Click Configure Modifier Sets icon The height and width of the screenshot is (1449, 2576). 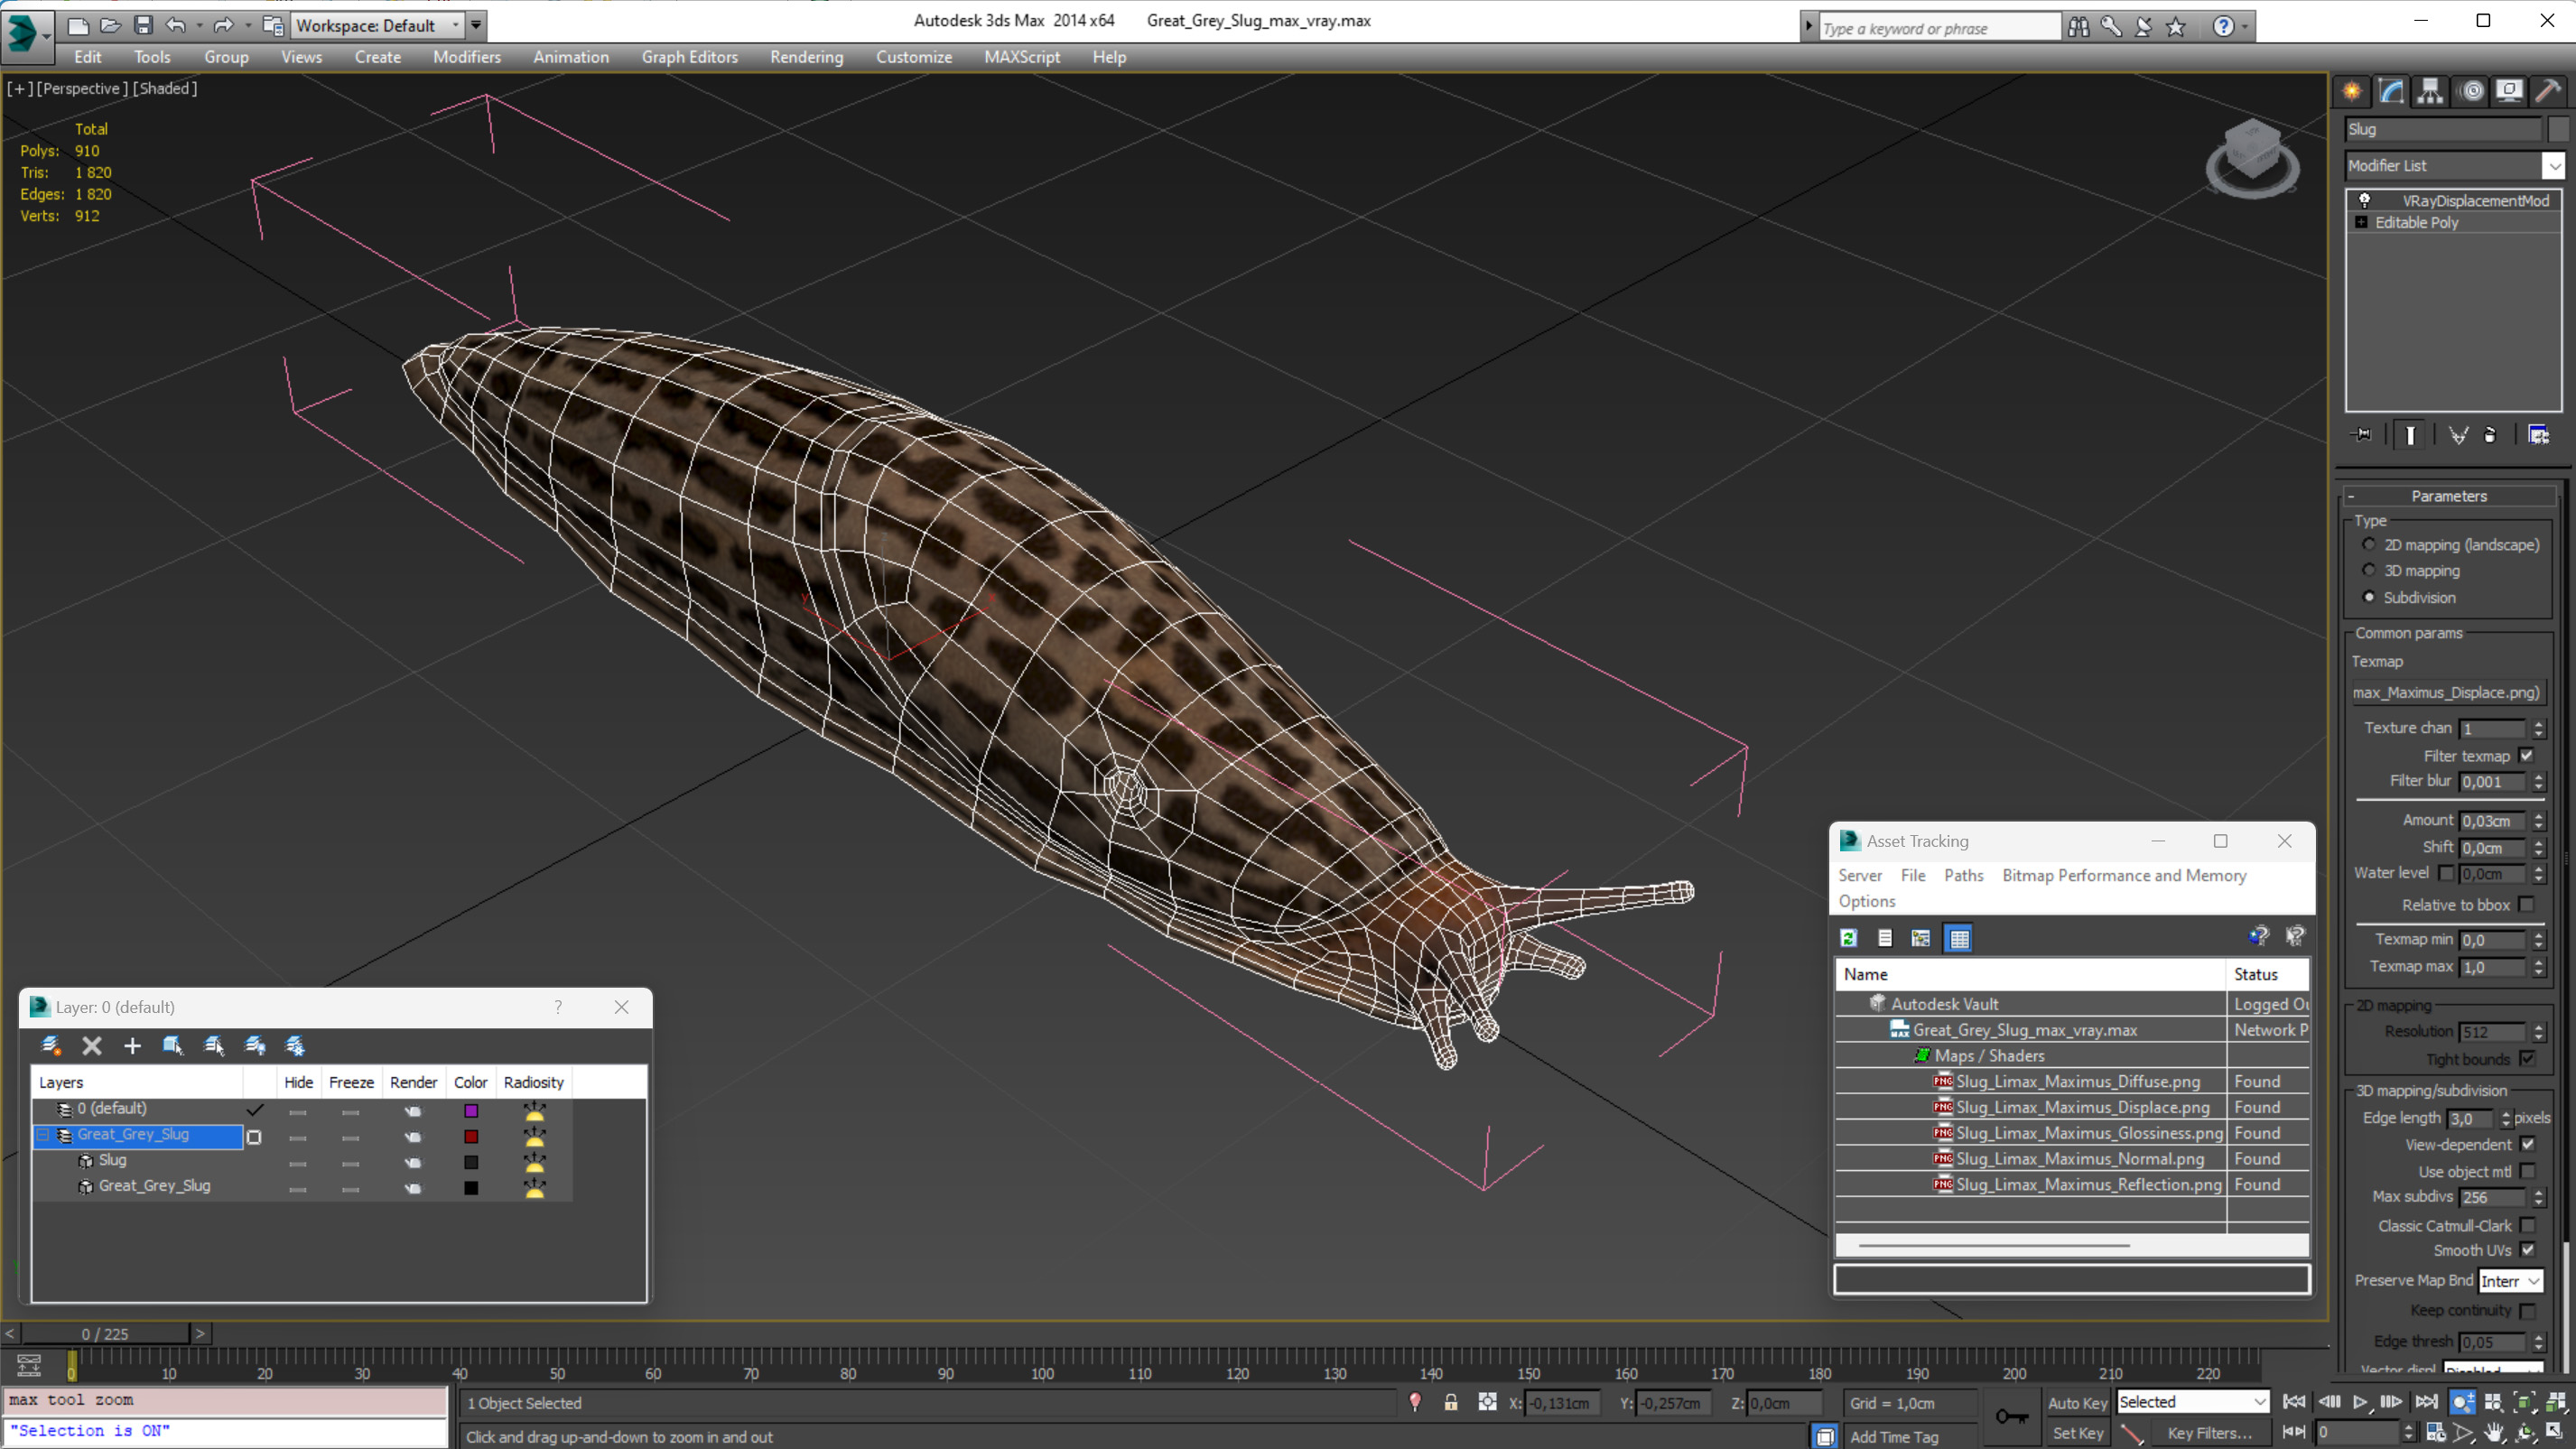pos(2538,434)
